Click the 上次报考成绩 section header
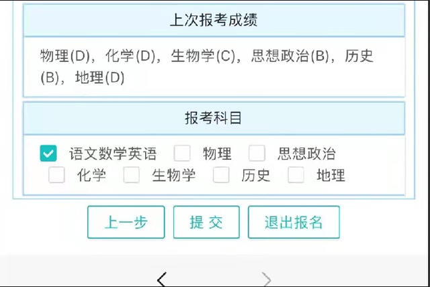This screenshot has height=287, width=430. coord(214,20)
